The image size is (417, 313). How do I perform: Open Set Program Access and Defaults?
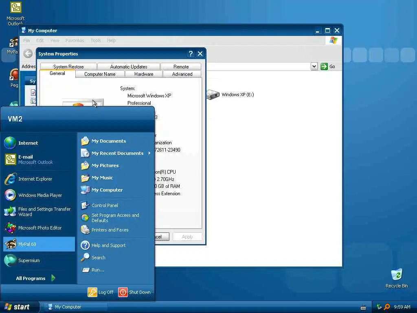coord(116,218)
